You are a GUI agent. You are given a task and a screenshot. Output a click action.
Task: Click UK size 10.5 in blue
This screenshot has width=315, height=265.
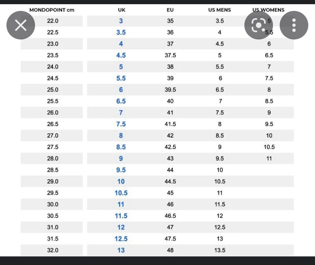point(121,193)
